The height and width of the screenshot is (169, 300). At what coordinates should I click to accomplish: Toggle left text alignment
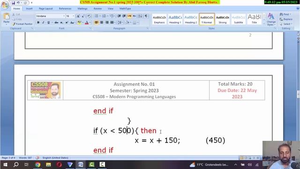tap(97, 23)
